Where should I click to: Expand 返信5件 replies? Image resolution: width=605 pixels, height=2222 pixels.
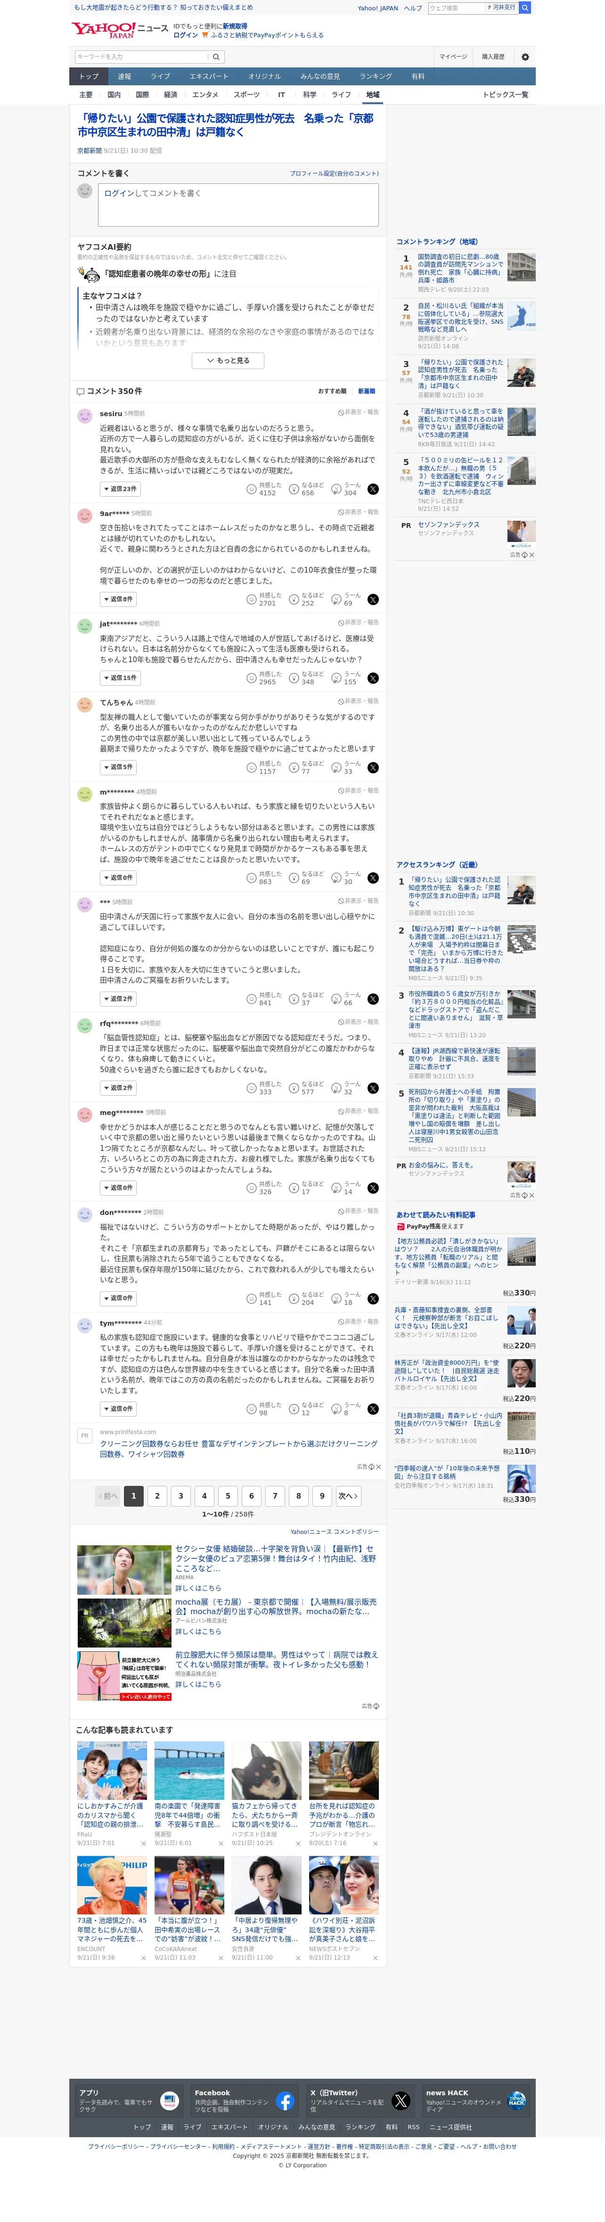coord(118,767)
